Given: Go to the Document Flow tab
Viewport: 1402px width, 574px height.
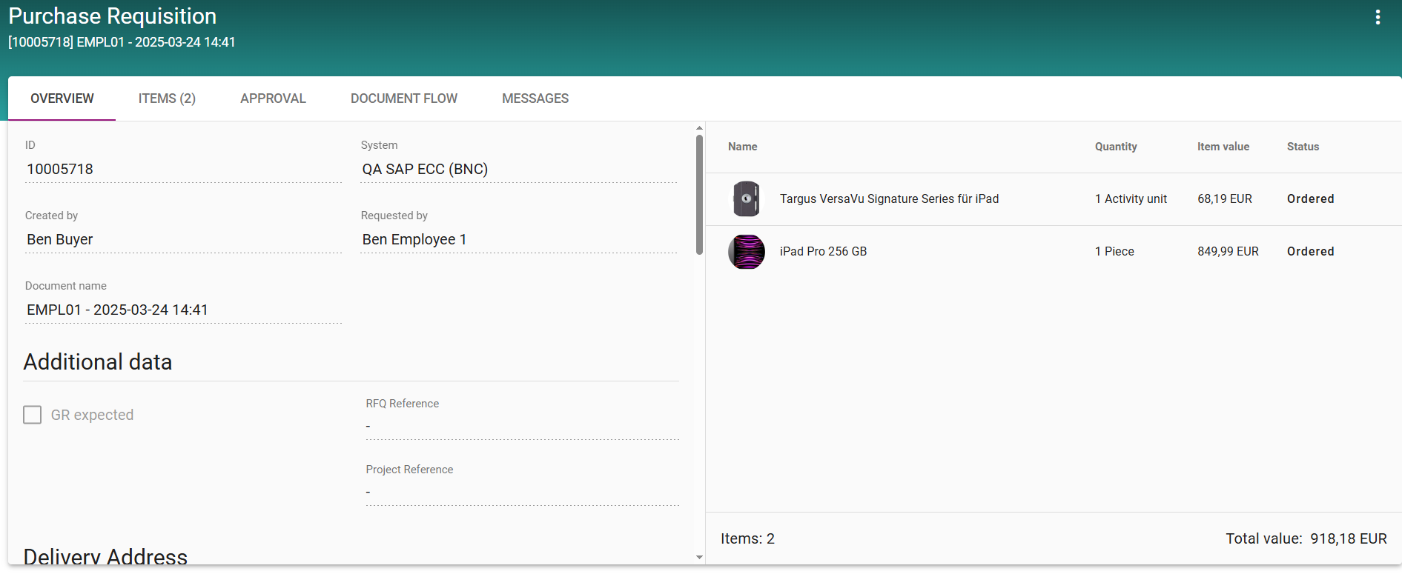Looking at the screenshot, I should 403,99.
